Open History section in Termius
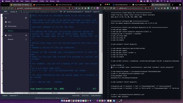This screenshot has width=183, height=103. [10, 35]
